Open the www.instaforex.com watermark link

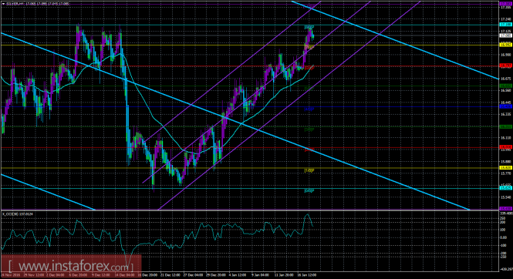[x=71, y=266]
